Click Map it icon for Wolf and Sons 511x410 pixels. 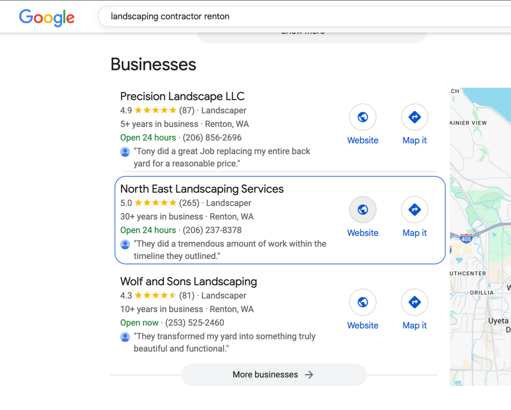click(x=414, y=302)
